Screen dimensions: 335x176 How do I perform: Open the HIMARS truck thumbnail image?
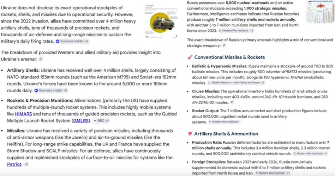click(x=161, y=21)
